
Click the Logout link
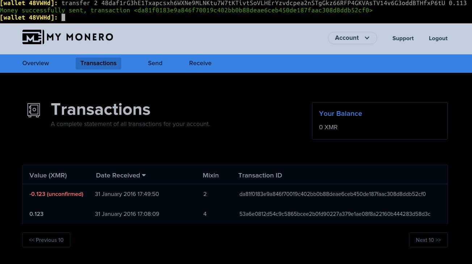(438, 38)
